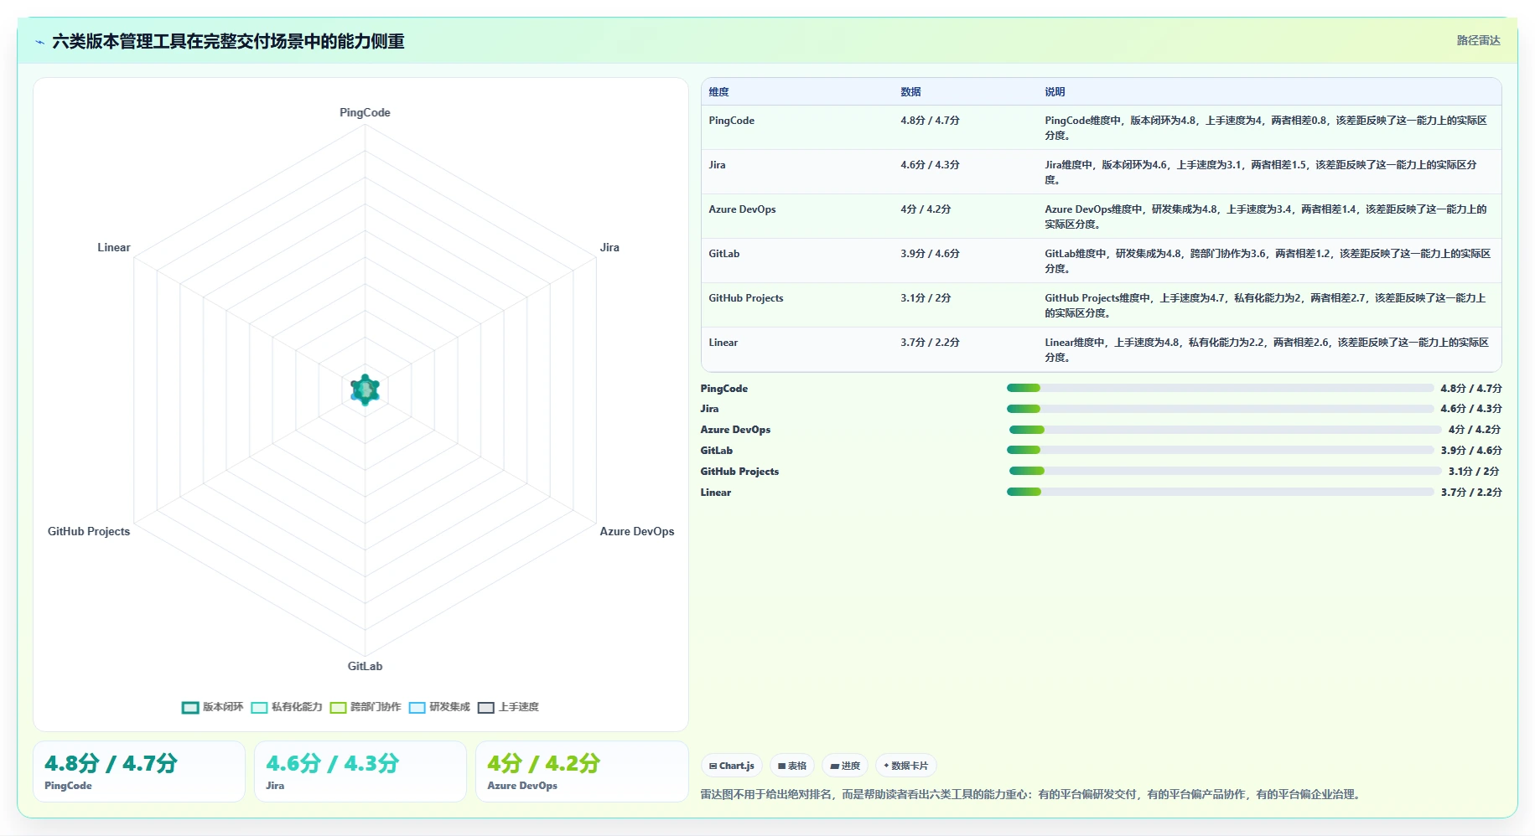Click the GitLab维度中 description in the table
This screenshot has width=1535, height=836.
tap(1268, 261)
